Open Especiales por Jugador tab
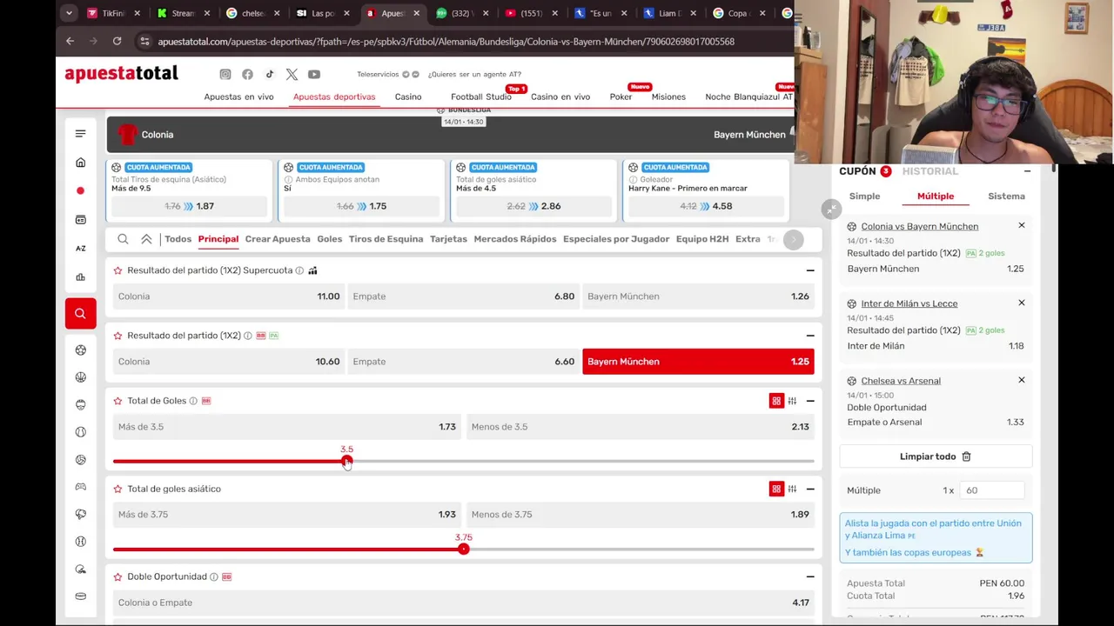This screenshot has height=626, width=1114. (x=616, y=239)
